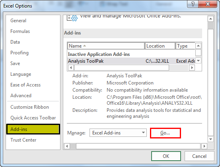Image resolution: width=220 pixels, height=167 pixels.
Task: Click add-in list scroll up arrow
Action: 198,46
